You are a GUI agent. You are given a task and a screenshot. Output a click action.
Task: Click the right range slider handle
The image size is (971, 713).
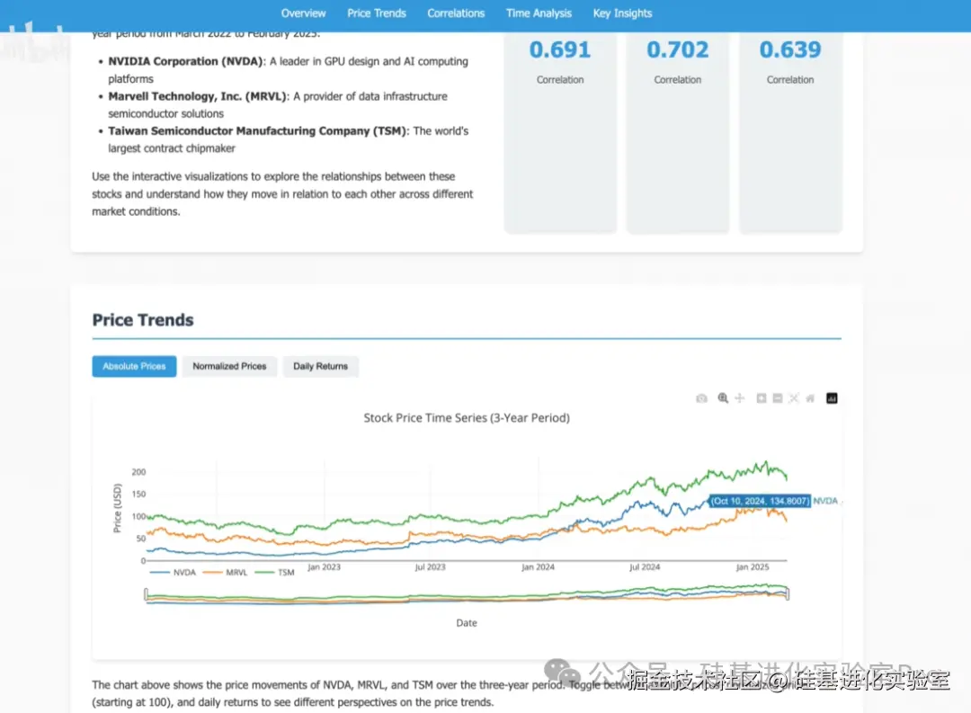click(x=788, y=594)
